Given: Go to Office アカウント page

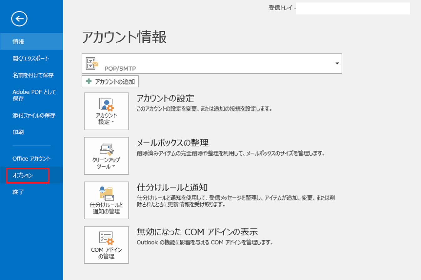Looking at the screenshot, I should coord(31,158).
